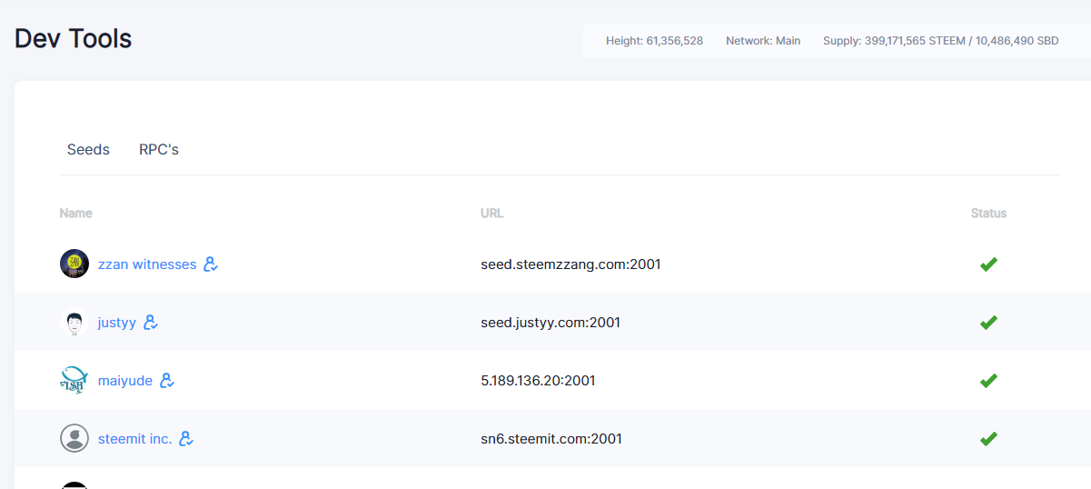Open the justyy account link
The width and height of the screenshot is (1091, 489).
pyautogui.click(x=117, y=323)
